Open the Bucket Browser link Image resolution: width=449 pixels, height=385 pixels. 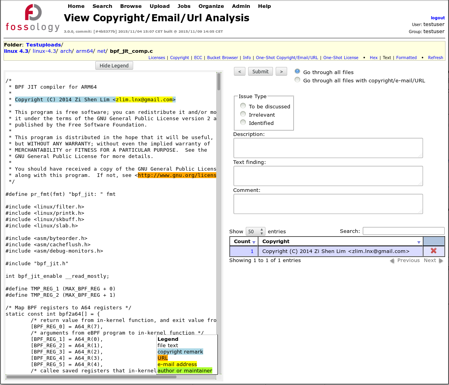(x=223, y=58)
